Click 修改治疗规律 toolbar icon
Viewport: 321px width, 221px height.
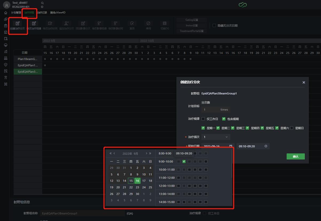[34, 24]
